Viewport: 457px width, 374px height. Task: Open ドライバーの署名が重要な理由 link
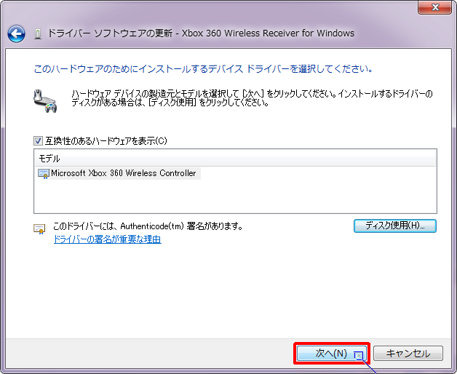click(x=108, y=239)
